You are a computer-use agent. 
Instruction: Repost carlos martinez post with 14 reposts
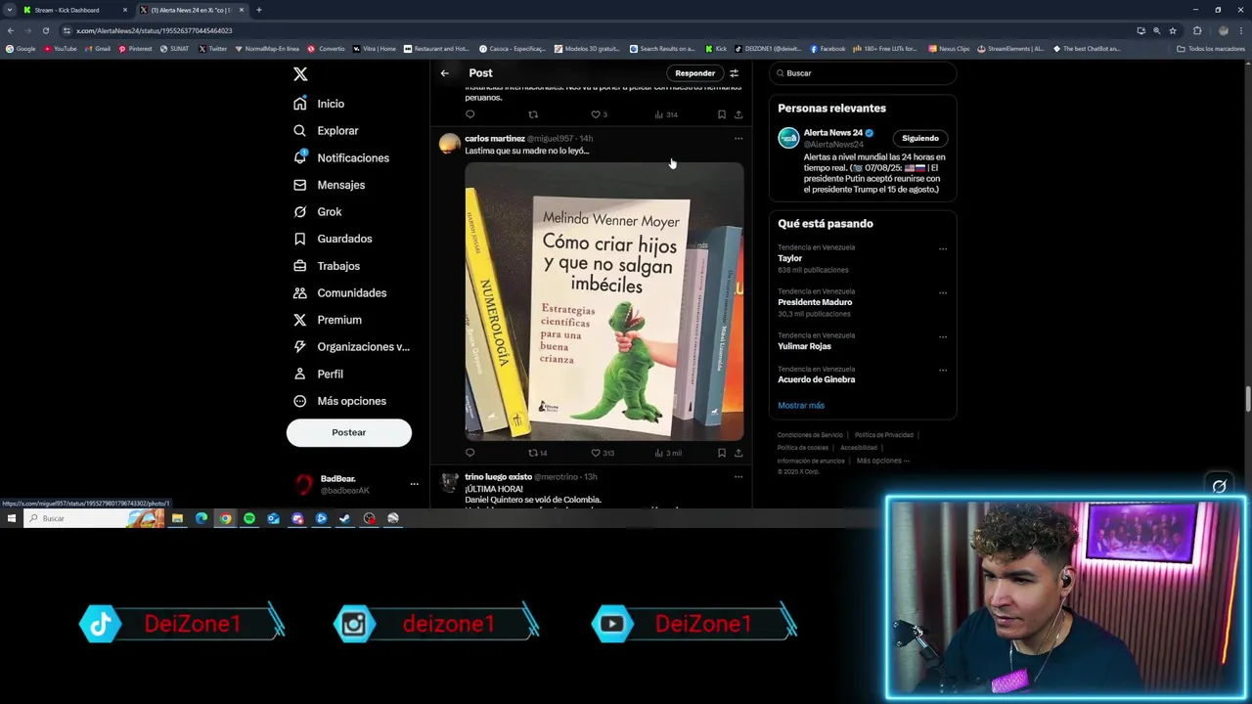(x=537, y=453)
